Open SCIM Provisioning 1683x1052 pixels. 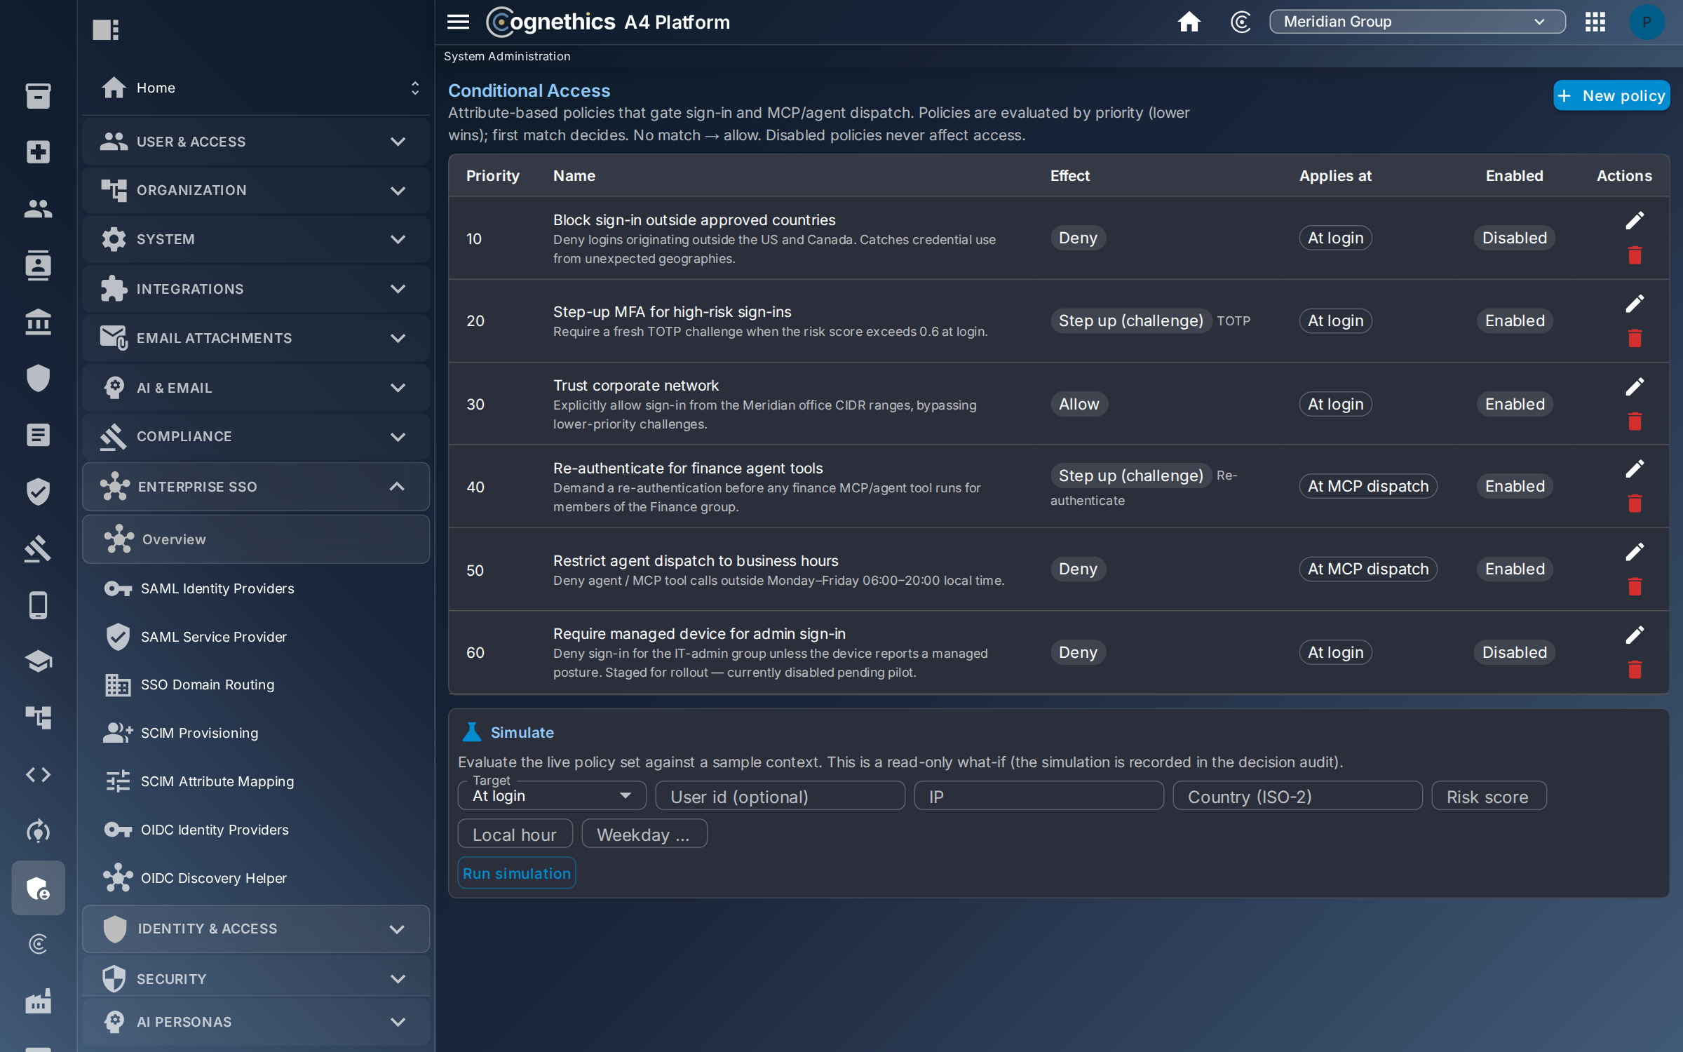tap(256, 733)
